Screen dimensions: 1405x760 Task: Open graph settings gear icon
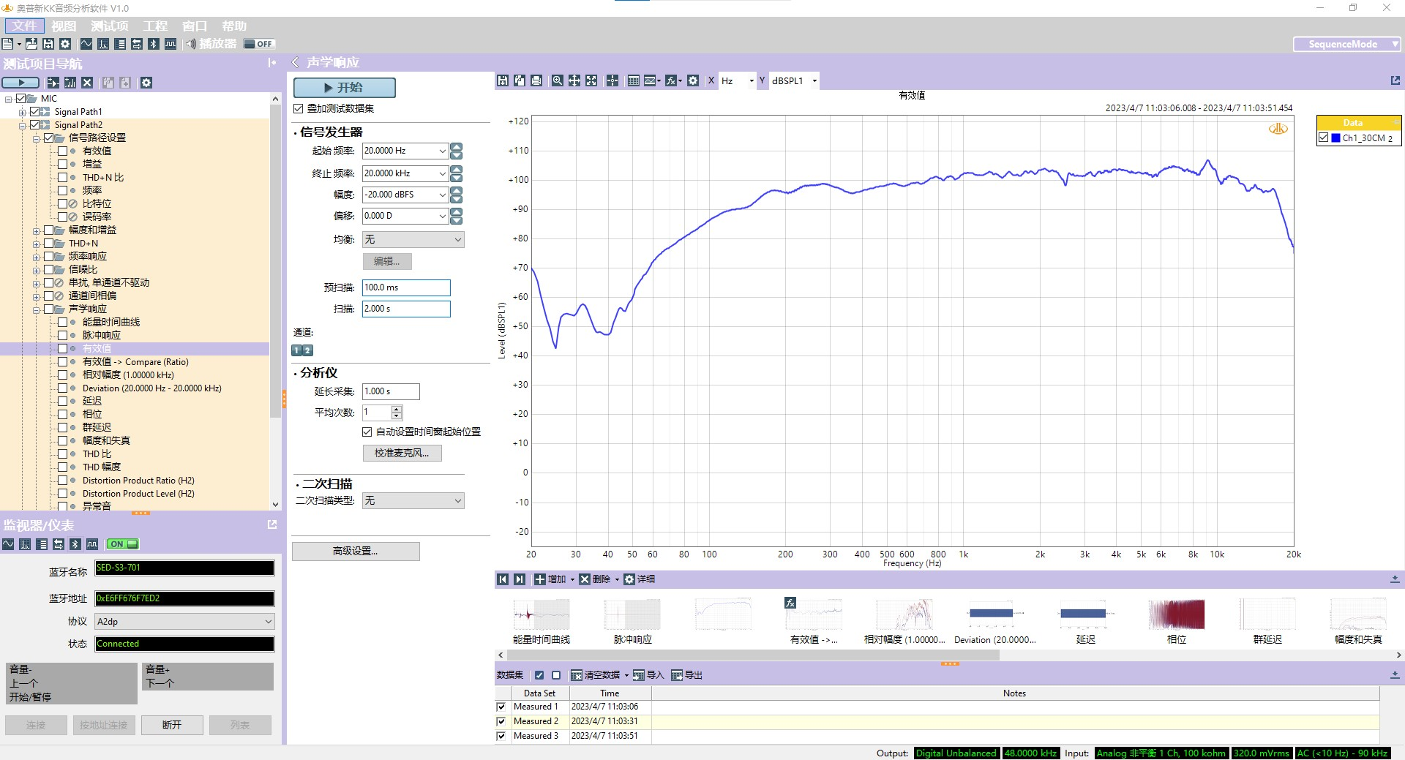click(x=693, y=80)
